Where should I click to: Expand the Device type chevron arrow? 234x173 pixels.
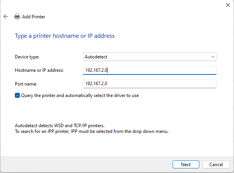coord(212,57)
